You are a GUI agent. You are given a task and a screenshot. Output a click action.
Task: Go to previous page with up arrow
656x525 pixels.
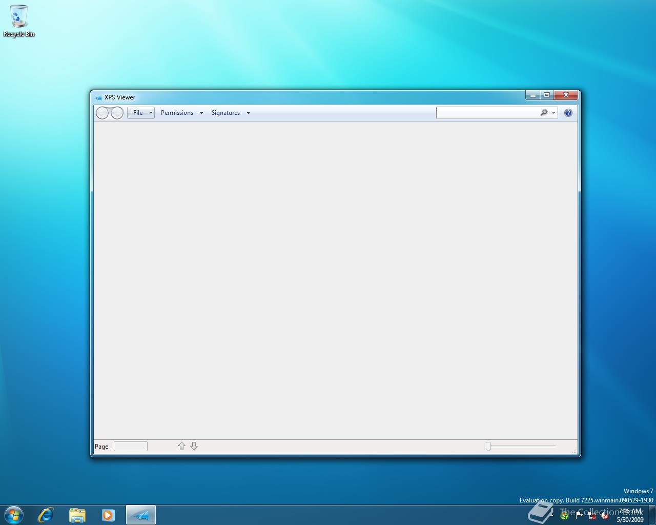point(181,446)
